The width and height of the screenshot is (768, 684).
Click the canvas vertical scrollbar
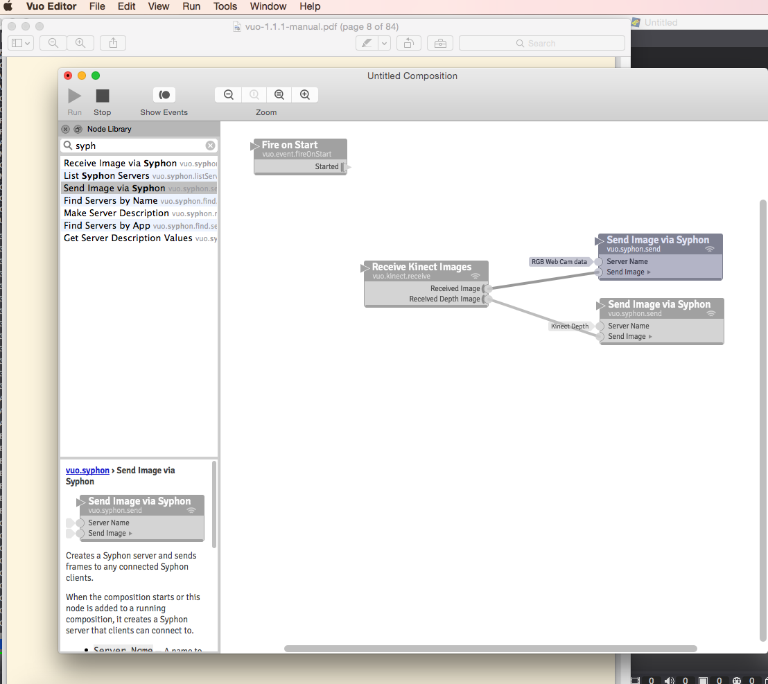762,420
